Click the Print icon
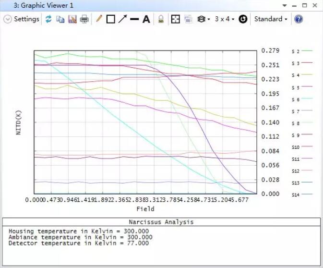323x268 pixels. (84, 19)
